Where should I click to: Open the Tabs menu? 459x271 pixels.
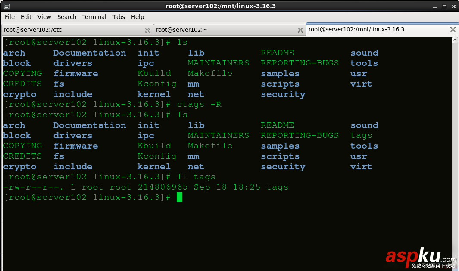click(x=119, y=17)
